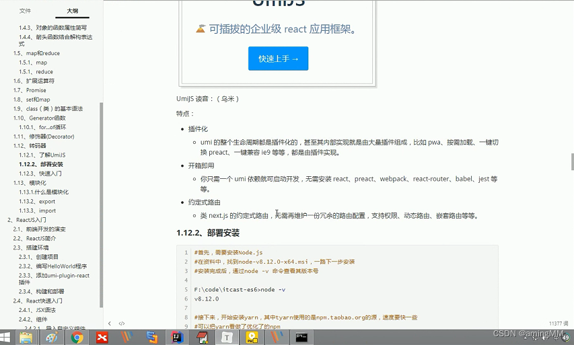
Task: Click the document vertical scrollbar thumb
Action: [x=572, y=161]
